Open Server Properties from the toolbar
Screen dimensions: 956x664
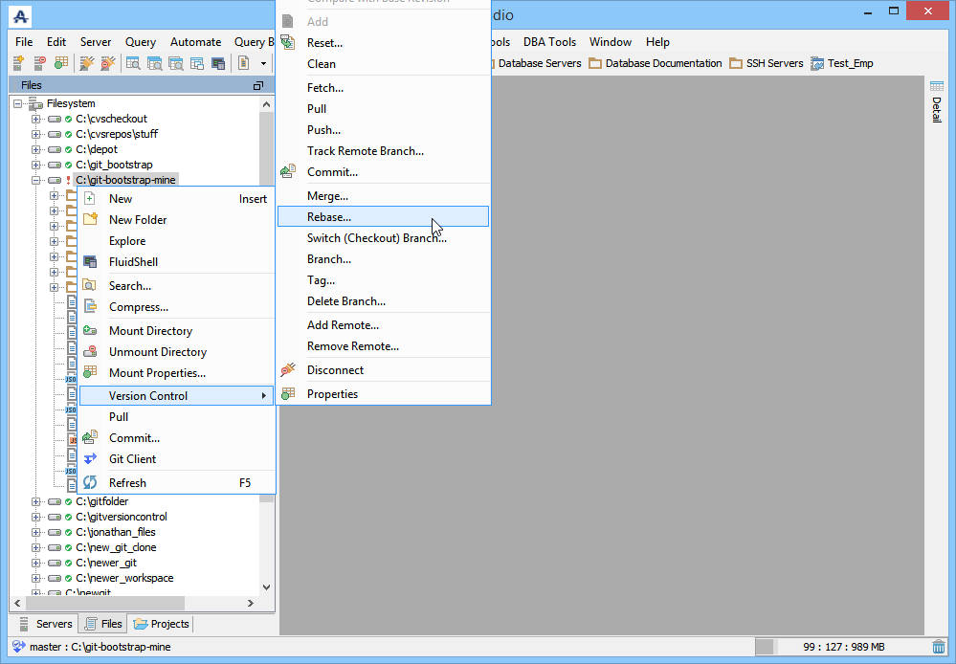click(x=61, y=63)
